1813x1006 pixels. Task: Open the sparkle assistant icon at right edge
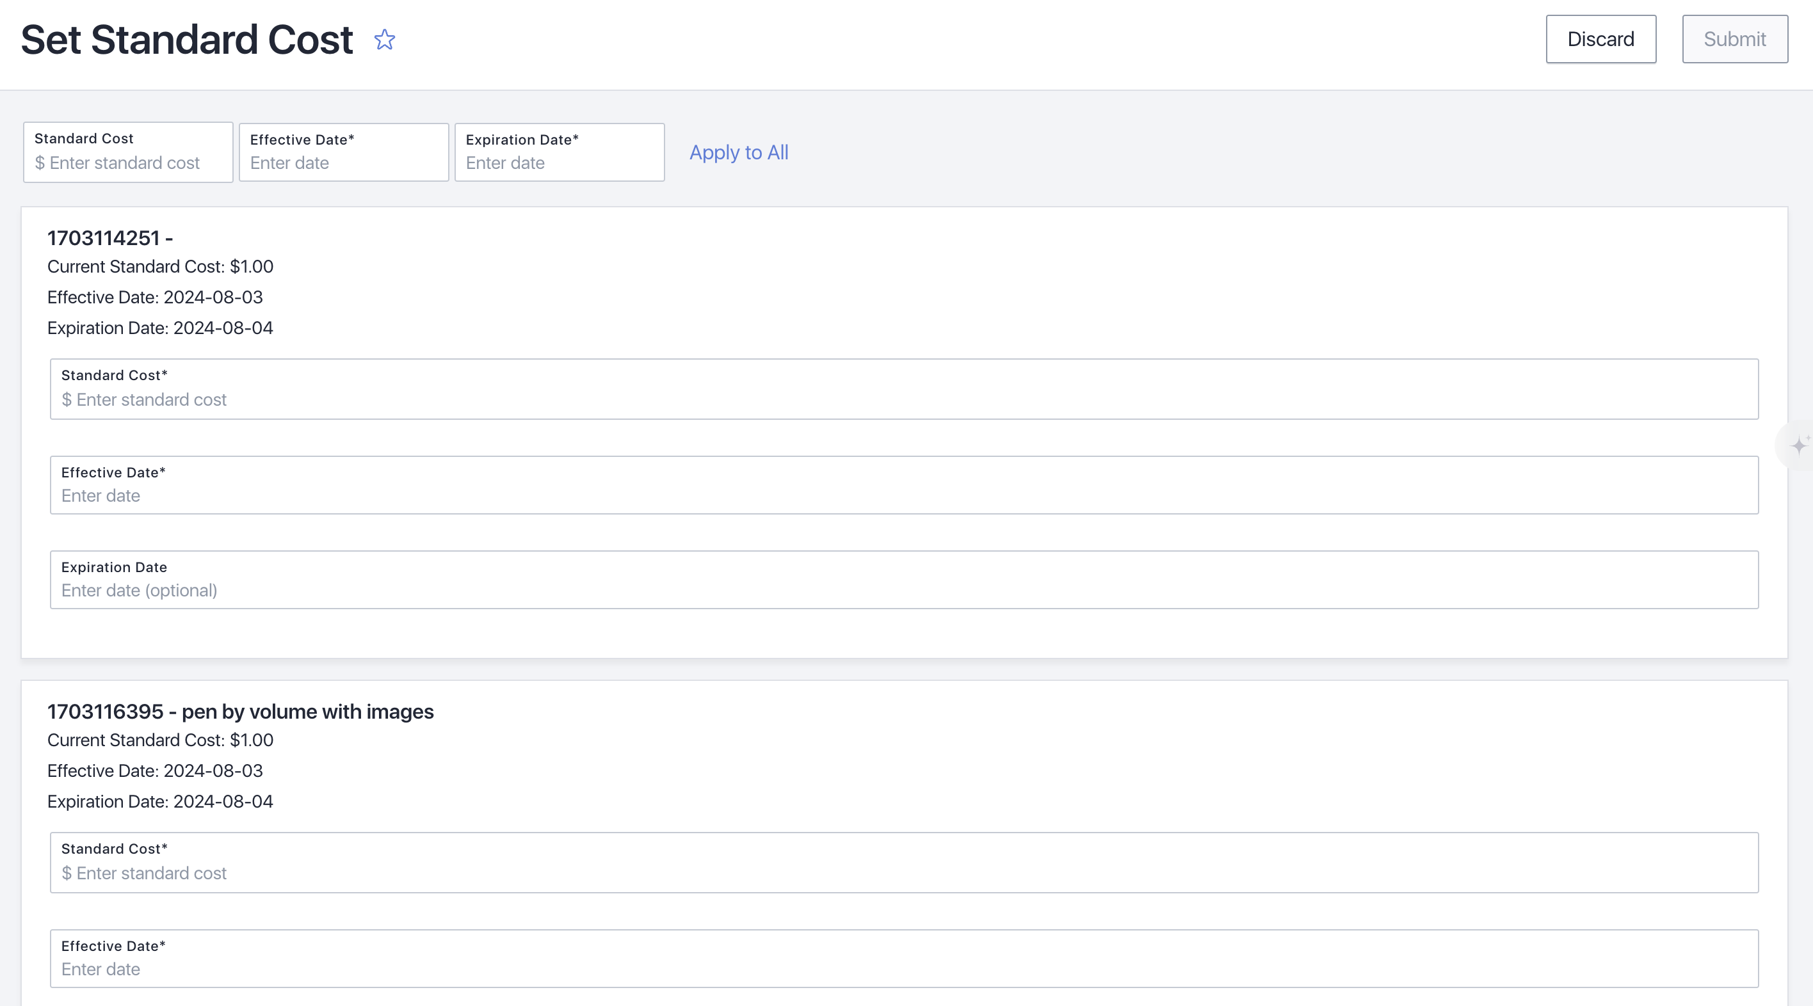(x=1799, y=445)
